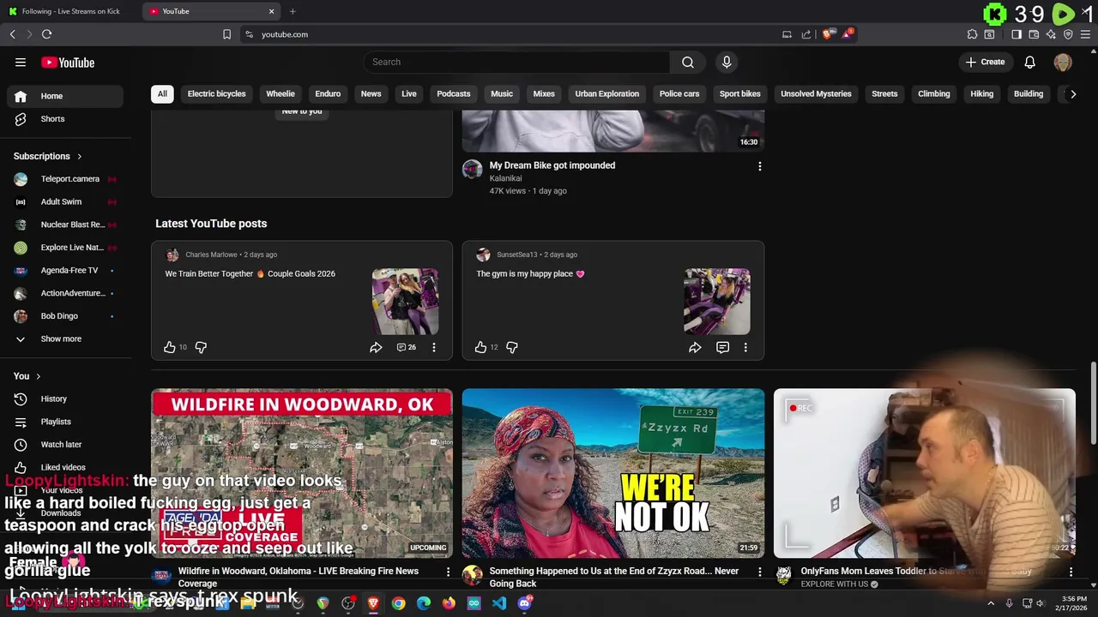Expand the Subscriptions section
Viewport: 1098px width, 617px height.
click(x=47, y=156)
